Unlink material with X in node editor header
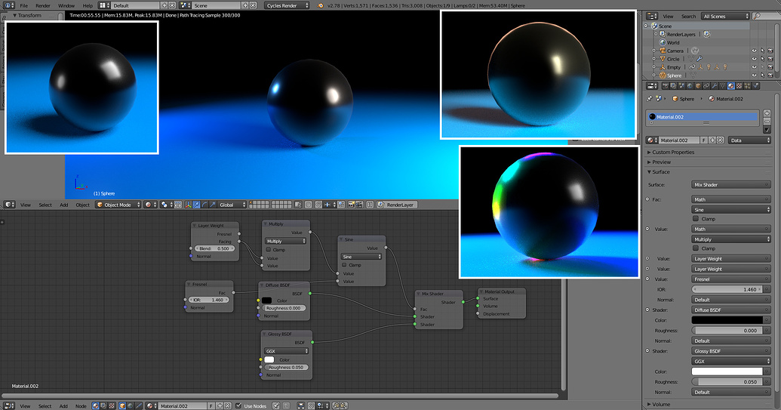 click(x=228, y=406)
